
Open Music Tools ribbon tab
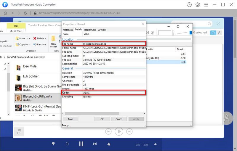pyautogui.click(x=16, y=31)
